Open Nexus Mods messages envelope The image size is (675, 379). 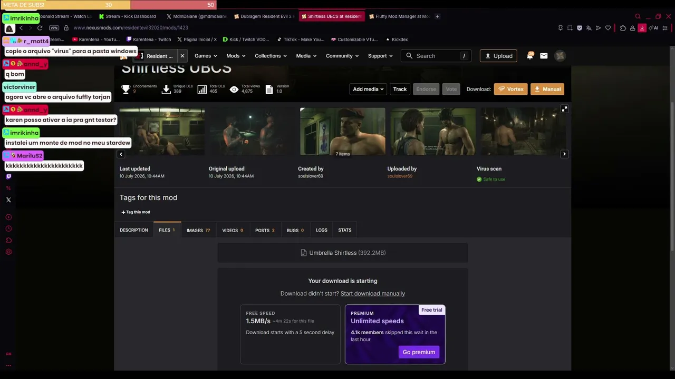pos(544,56)
